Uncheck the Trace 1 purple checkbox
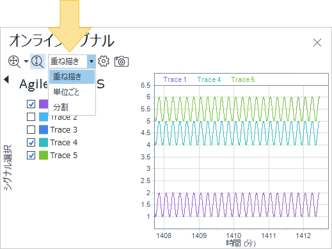Image resolution: width=332 pixels, height=249 pixels. (x=31, y=104)
